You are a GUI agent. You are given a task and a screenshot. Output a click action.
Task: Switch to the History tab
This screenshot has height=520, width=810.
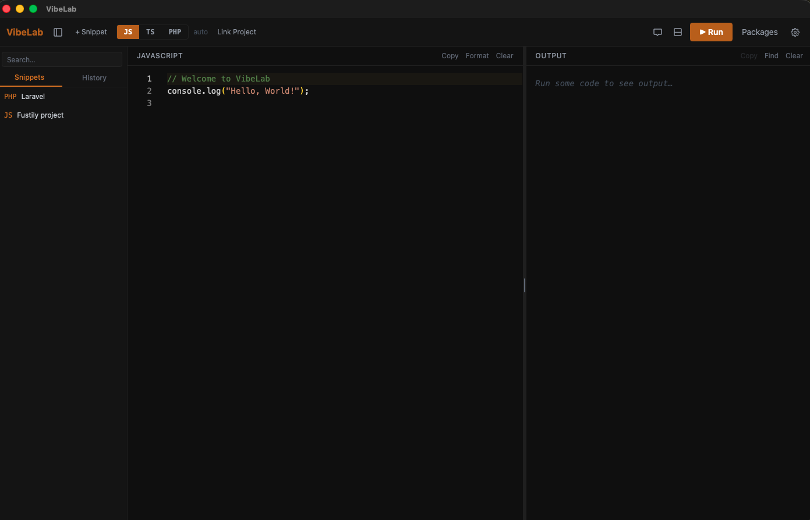pyautogui.click(x=94, y=77)
